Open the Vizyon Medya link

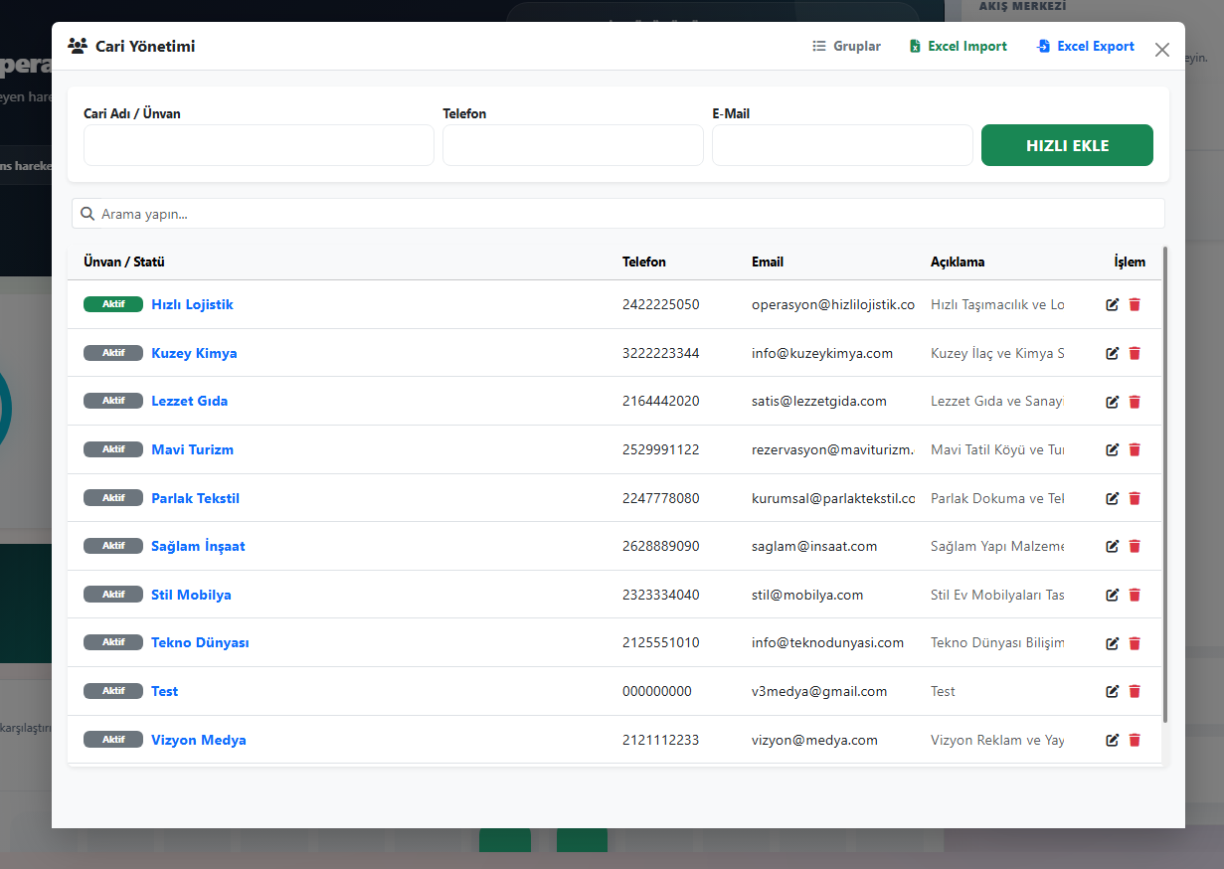tap(198, 740)
